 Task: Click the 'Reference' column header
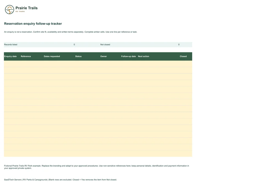[26, 56]
